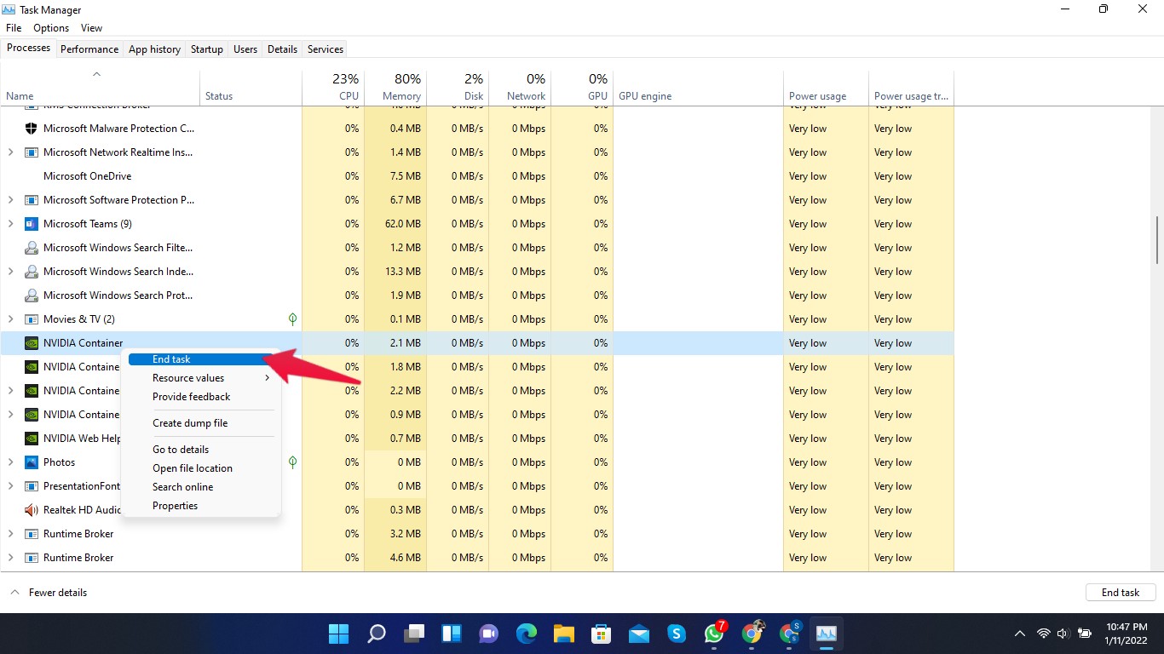
Task: Open Teams Chat from the taskbar
Action: pos(489,634)
